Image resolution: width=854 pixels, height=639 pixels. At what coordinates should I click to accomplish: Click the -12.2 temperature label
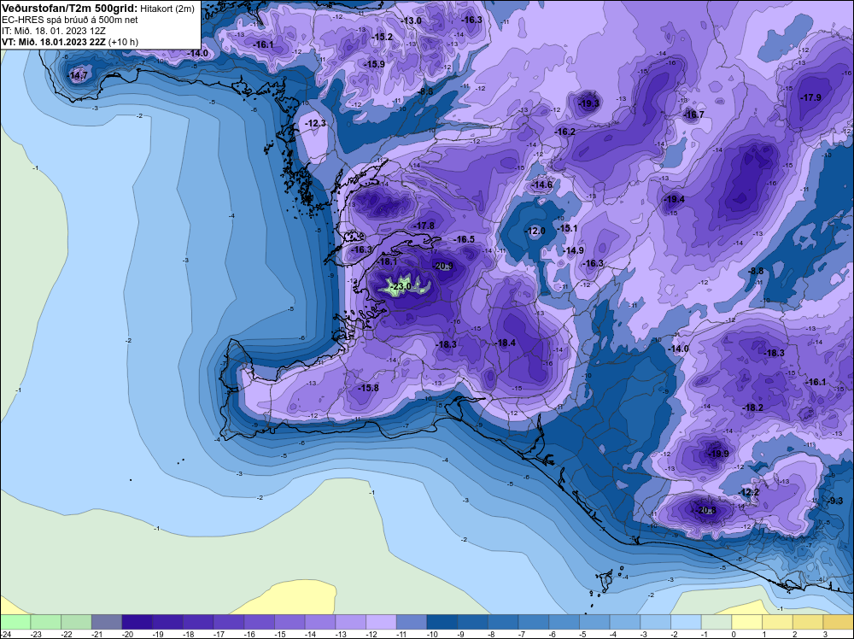pyautogui.click(x=749, y=492)
